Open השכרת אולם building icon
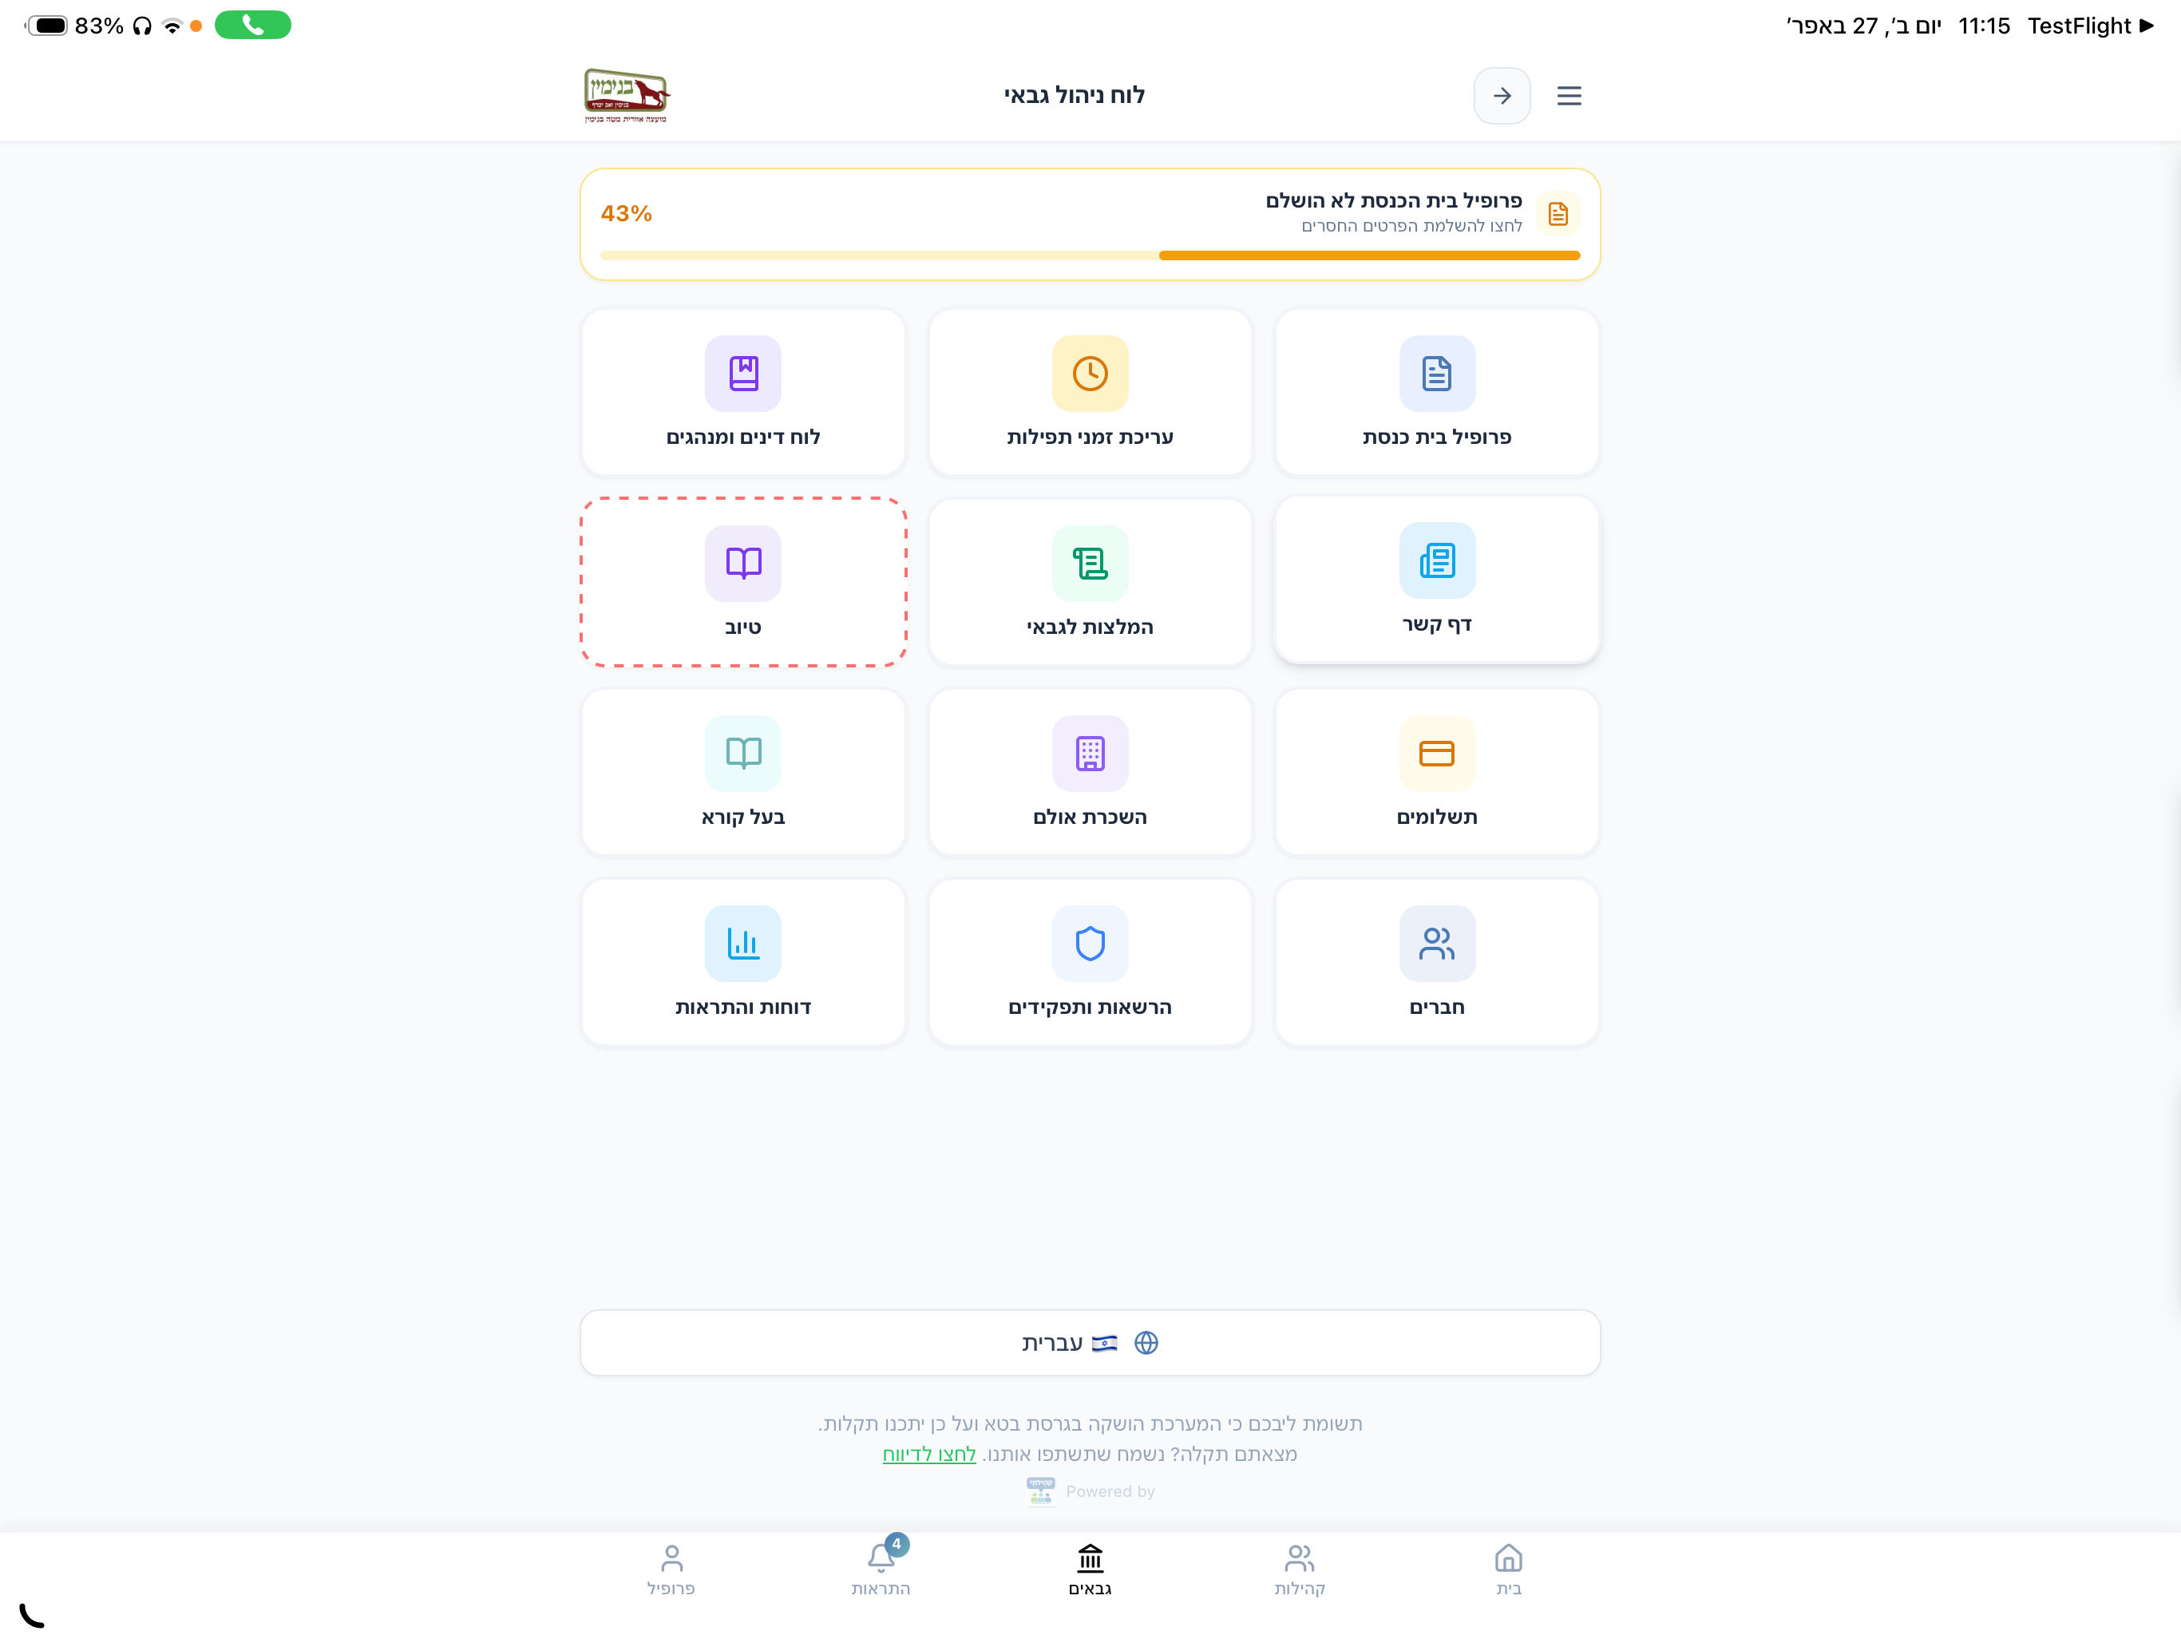Screen dimensions: 2181x1635 tap(1090, 754)
